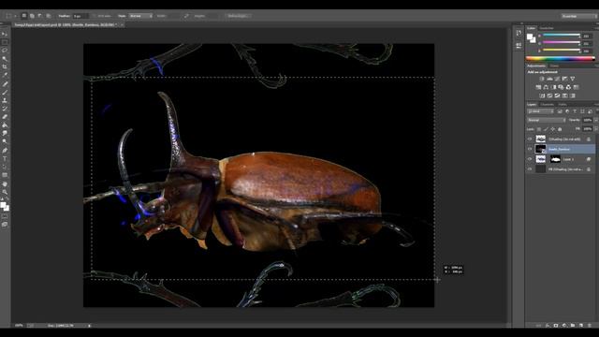This screenshot has height=337, width=599.
Task: Select the Eraser tool
Action: (5, 117)
